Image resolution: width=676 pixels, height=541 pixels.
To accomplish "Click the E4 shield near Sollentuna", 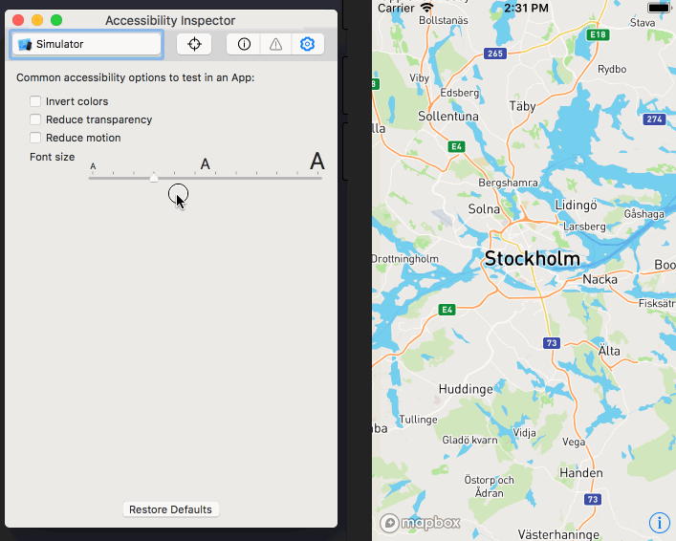I will 456,146.
